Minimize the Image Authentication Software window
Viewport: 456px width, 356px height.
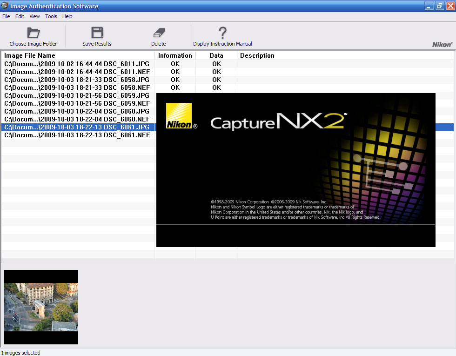tap(429, 6)
